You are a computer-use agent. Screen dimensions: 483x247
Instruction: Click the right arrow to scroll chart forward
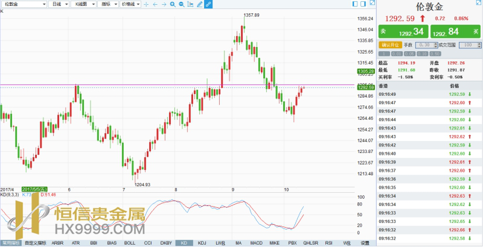pyautogui.click(x=164, y=4)
